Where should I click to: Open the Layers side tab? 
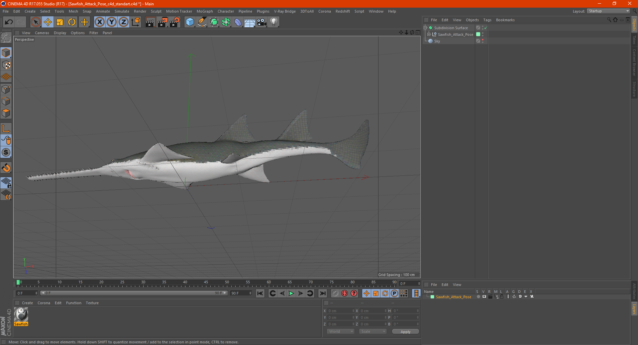[x=634, y=309]
